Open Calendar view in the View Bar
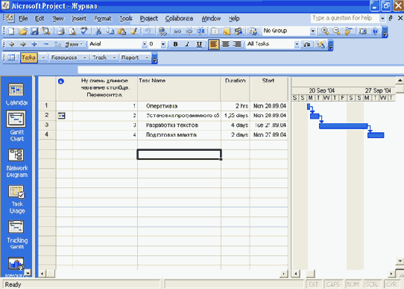Image resolution: width=404 pixels, height=289 pixels. pyautogui.click(x=16, y=94)
